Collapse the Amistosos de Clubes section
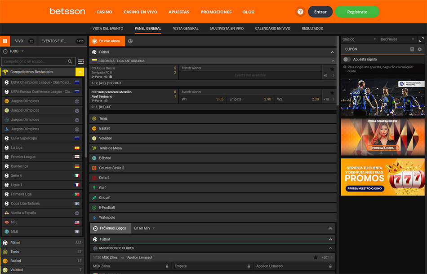This screenshot has width=427, height=274. (x=330, y=248)
